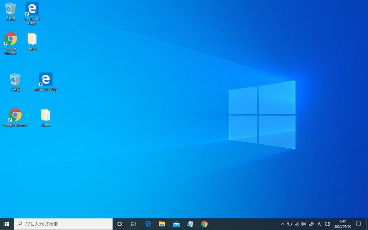Expand hidden system tray icons
The height and width of the screenshot is (230, 368).
(283, 224)
